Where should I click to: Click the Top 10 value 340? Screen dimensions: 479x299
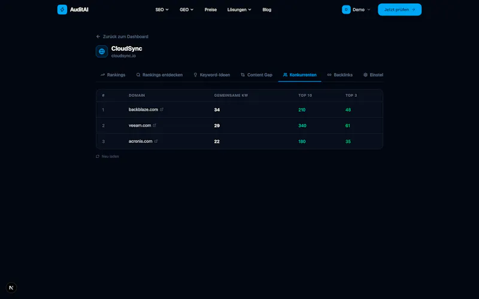302,126
